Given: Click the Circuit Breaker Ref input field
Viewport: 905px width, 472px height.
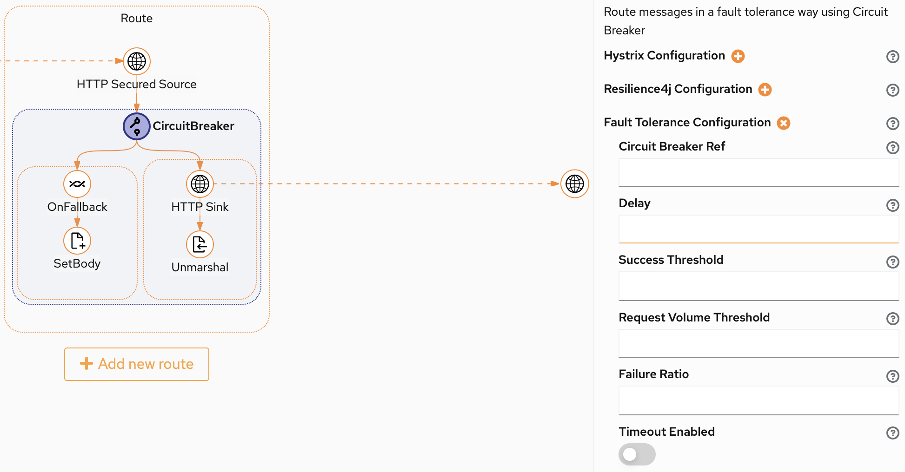Looking at the screenshot, I should click(759, 172).
